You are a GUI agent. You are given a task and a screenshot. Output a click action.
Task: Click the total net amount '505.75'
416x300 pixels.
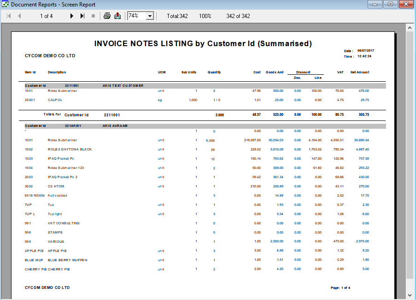tap(364, 114)
